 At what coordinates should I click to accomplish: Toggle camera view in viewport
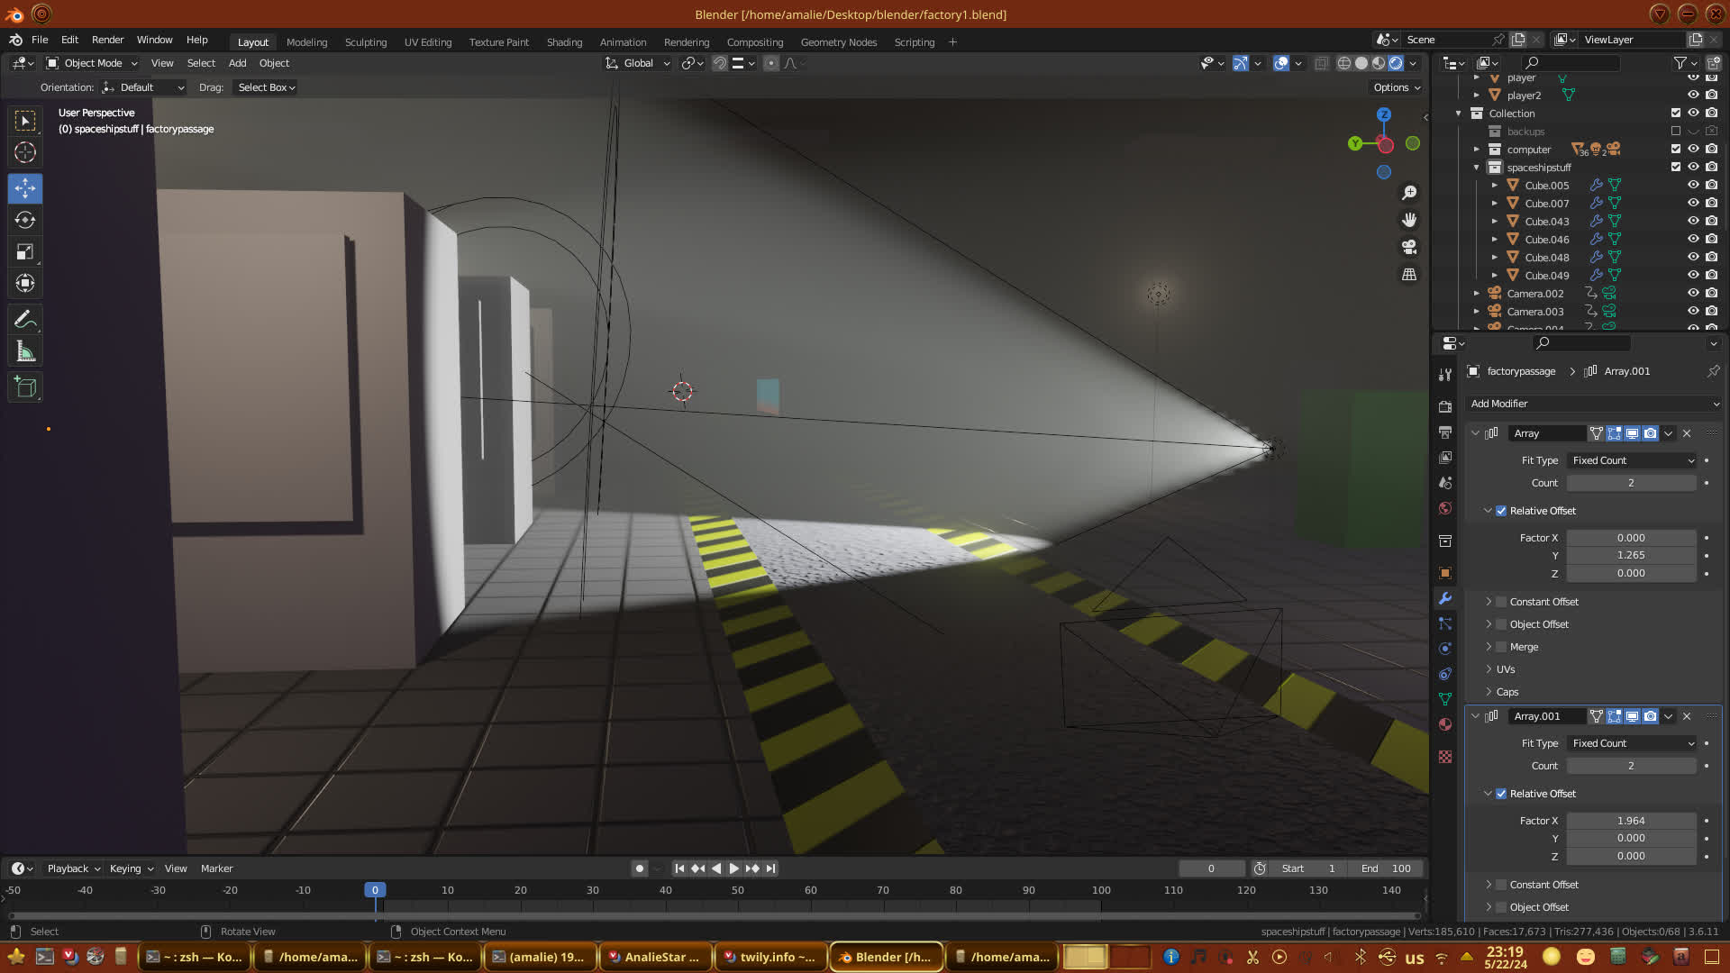coord(1409,247)
